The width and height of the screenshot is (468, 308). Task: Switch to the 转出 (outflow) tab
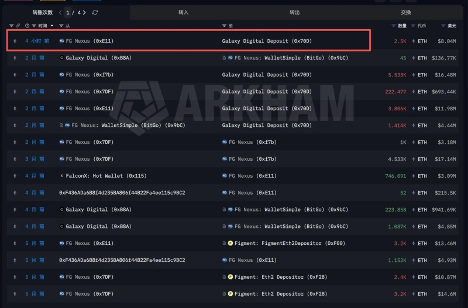pyautogui.click(x=294, y=12)
